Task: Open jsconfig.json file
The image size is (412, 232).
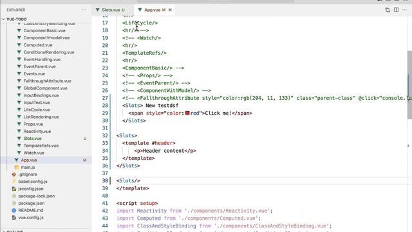Action: [x=31, y=189]
